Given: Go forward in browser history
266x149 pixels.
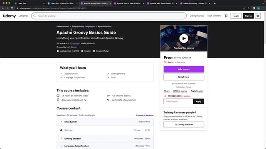Looking at the screenshot, I should pyautogui.click(x=7, y=8).
